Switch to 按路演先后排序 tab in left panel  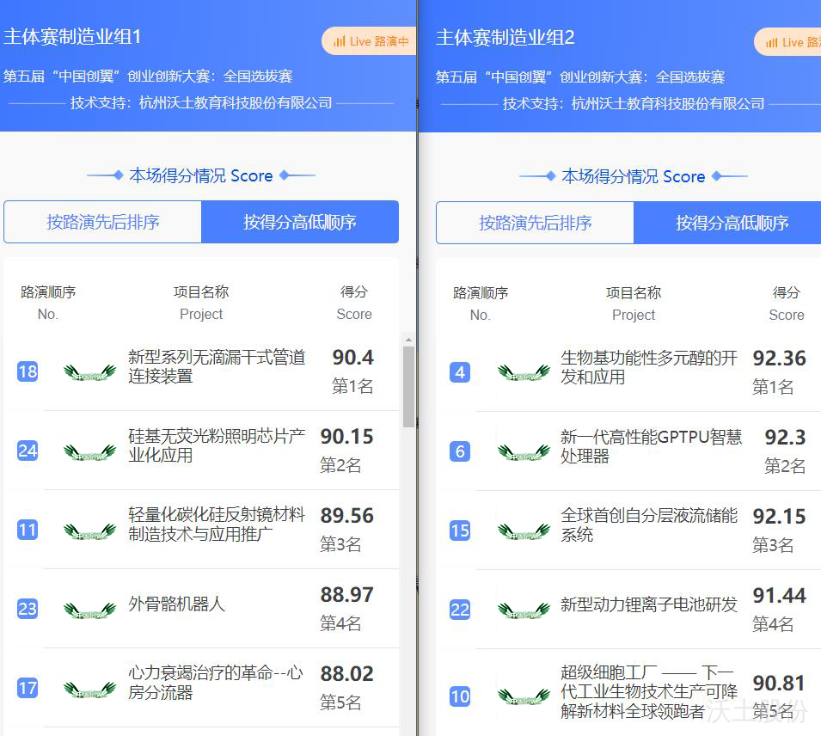(103, 222)
